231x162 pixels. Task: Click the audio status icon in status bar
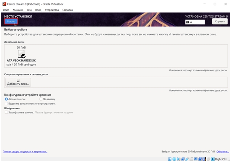[178, 159]
